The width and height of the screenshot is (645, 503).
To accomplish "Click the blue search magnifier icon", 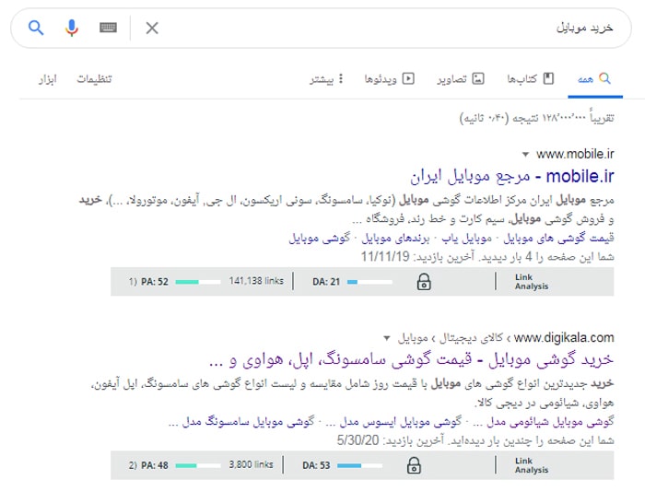I will 36,28.
